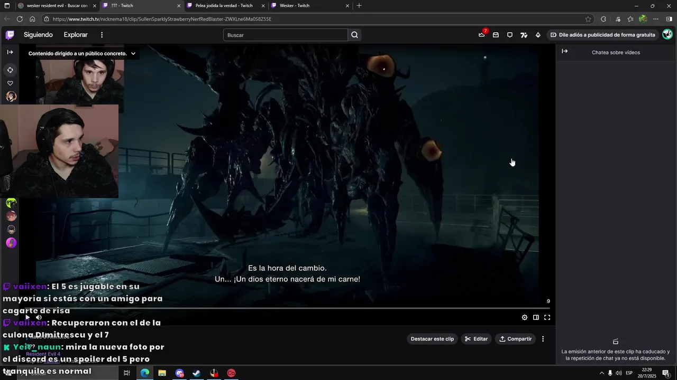The width and height of the screenshot is (677, 380).
Task: Open the Windows notification center
Action: tap(666, 373)
